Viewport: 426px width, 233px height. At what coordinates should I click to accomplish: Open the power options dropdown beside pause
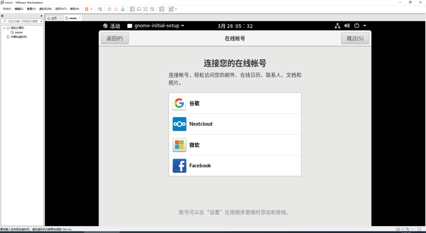(x=91, y=9)
